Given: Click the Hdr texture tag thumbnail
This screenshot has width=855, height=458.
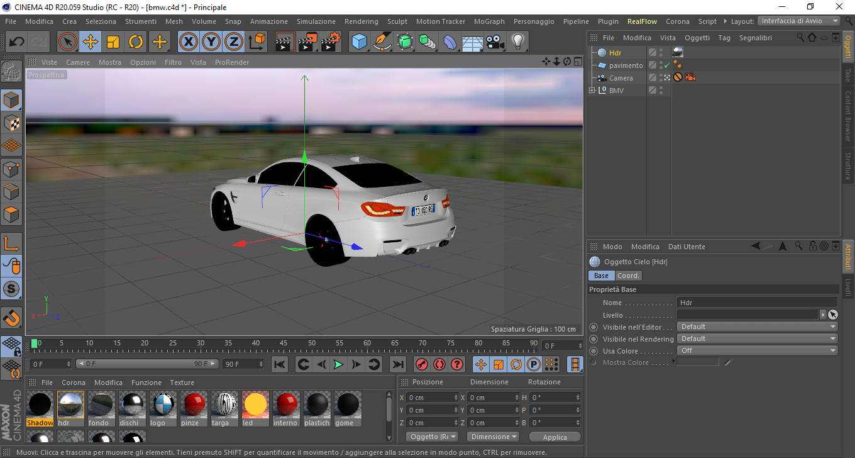Looking at the screenshot, I should pyautogui.click(x=678, y=53).
